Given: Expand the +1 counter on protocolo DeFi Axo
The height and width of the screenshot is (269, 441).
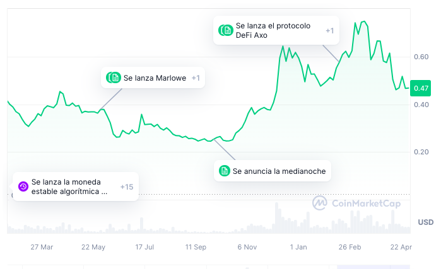Looking at the screenshot, I should tap(329, 31).
